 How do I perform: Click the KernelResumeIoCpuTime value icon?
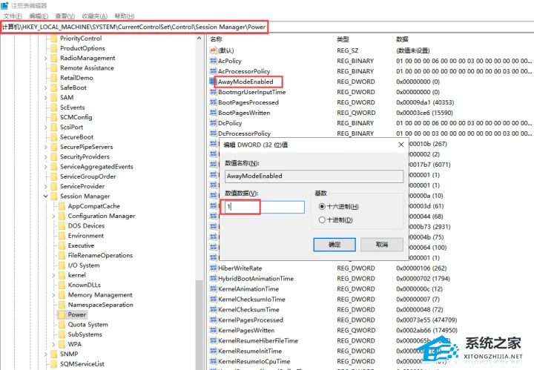213,361
